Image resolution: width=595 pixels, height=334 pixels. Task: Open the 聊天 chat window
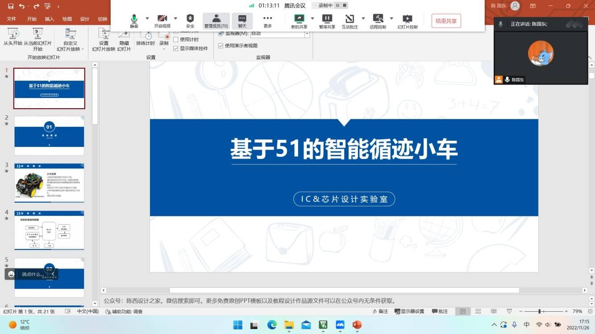tap(242, 20)
